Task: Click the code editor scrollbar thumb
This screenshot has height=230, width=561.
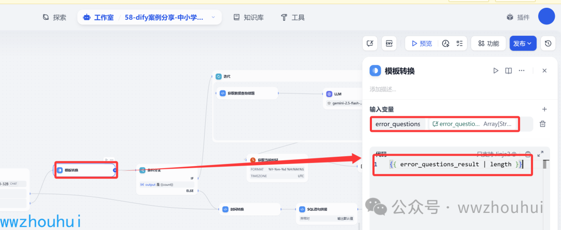Action: (545, 164)
